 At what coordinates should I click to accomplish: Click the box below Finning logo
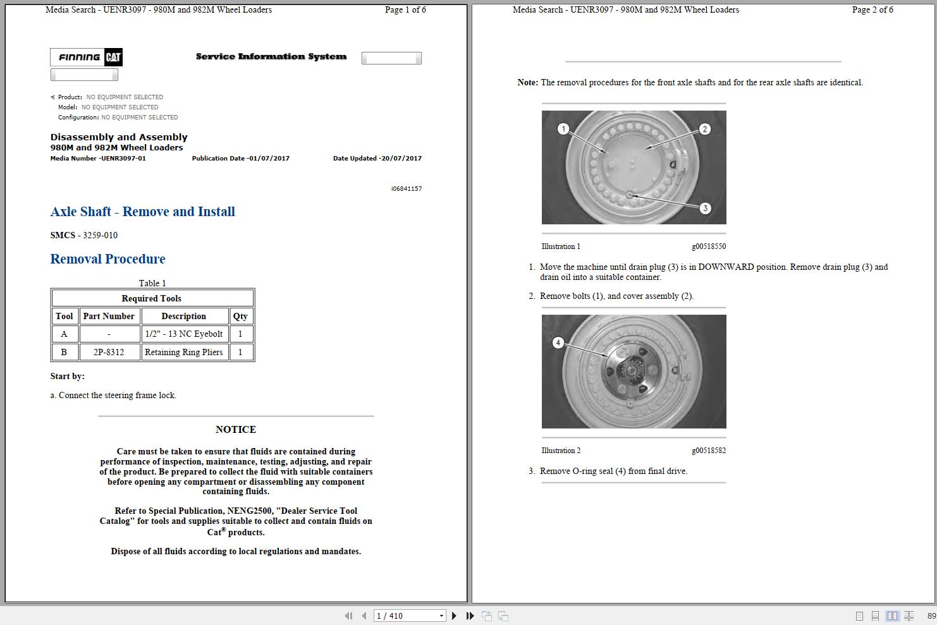pos(84,75)
